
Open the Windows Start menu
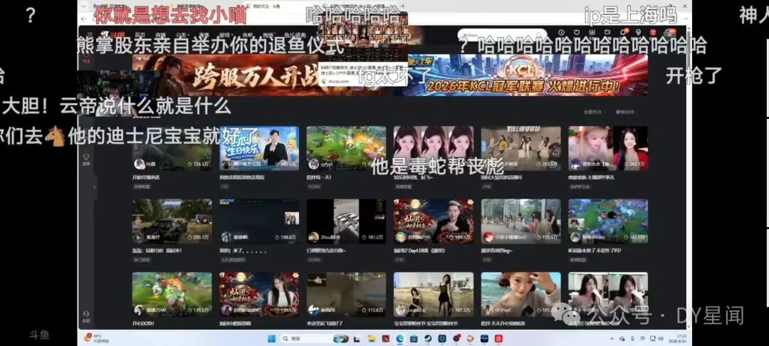[x=271, y=338]
